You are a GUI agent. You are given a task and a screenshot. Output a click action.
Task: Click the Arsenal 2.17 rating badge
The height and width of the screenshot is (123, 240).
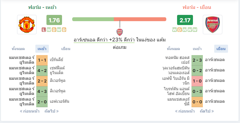(185, 20)
